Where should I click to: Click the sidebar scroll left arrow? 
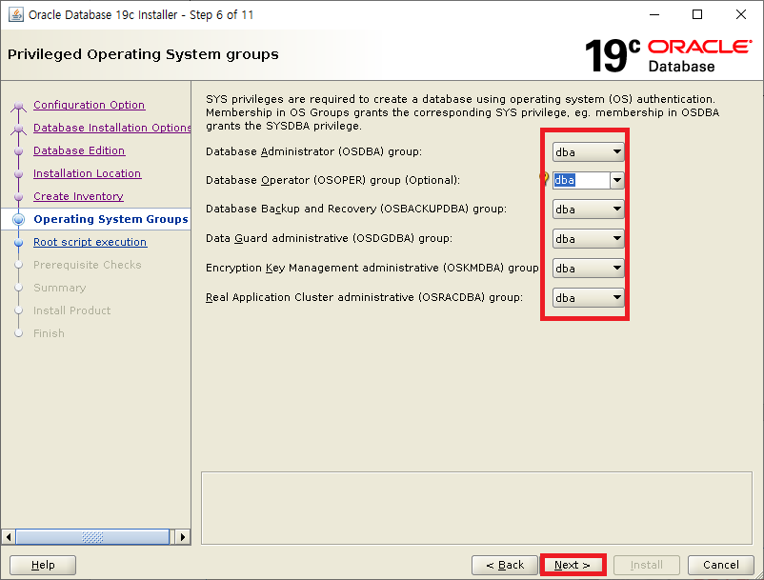(x=9, y=537)
